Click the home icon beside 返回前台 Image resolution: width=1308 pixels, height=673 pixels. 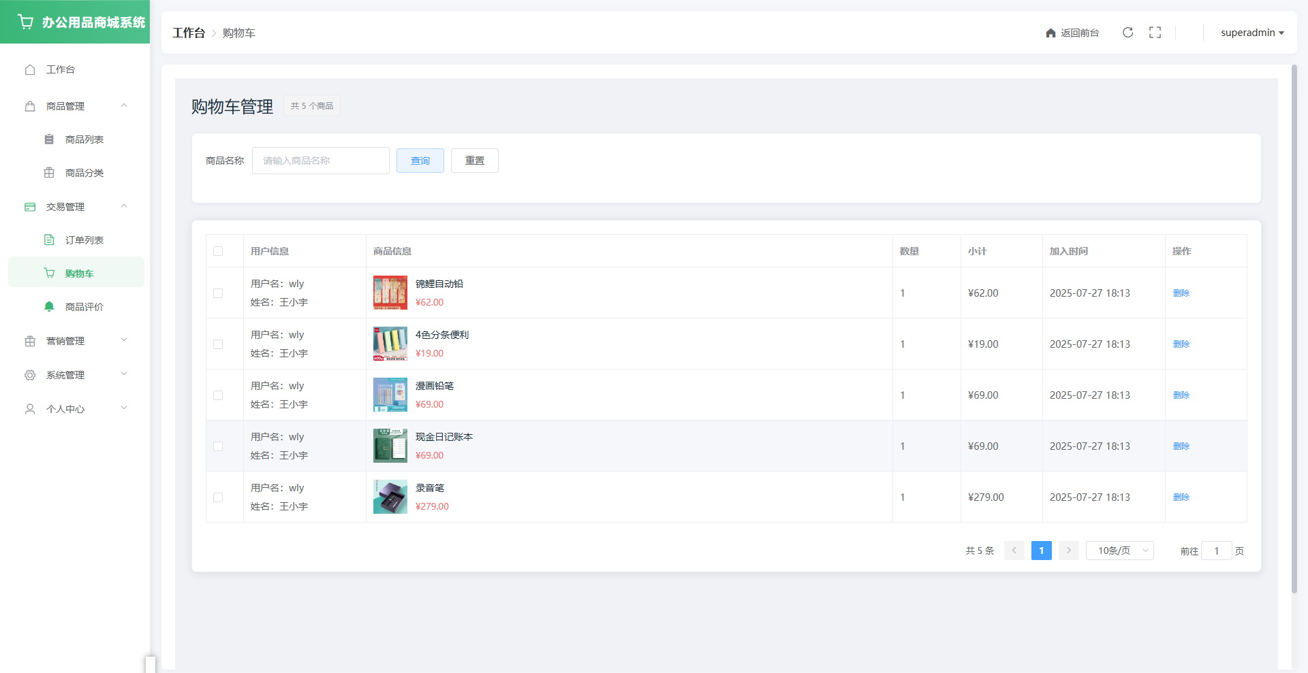(x=1050, y=33)
